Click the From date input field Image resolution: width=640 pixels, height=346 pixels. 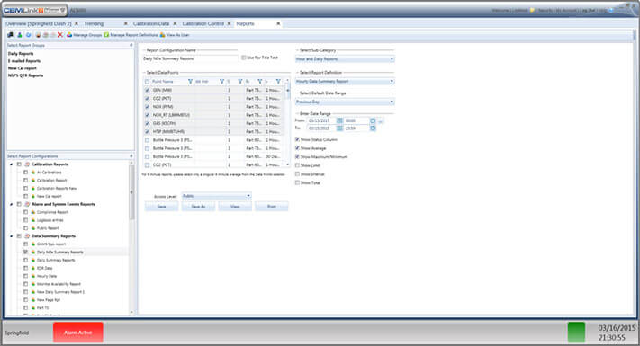pyautogui.click(x=321, y=120)
